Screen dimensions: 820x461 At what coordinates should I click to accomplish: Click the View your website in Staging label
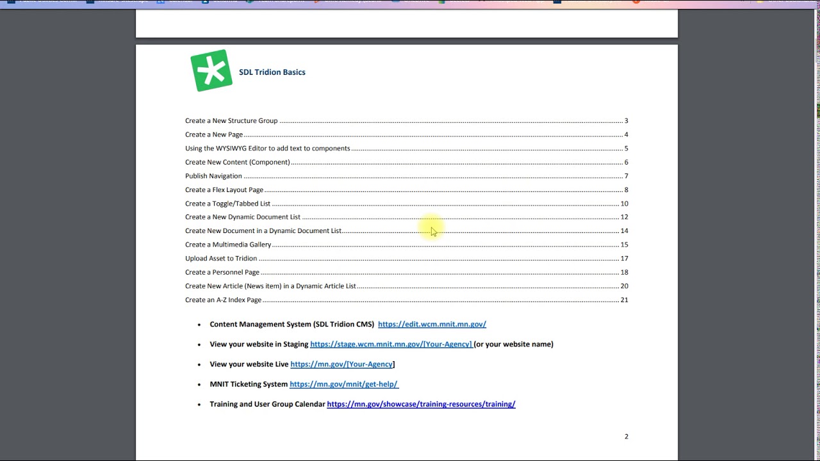259,344
